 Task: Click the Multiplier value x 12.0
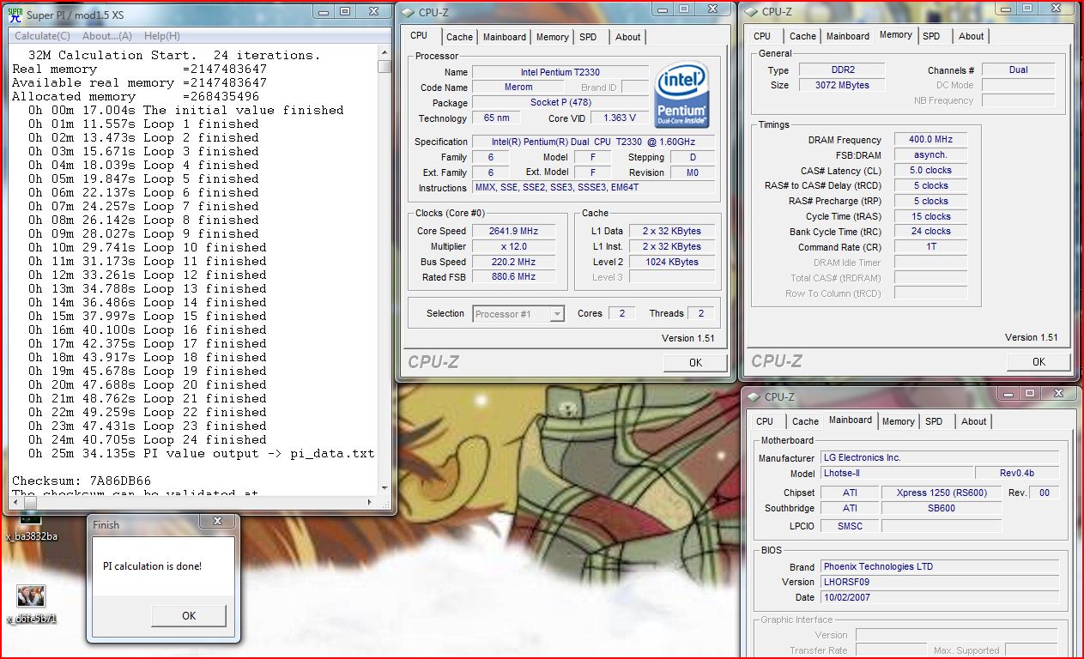[x=513, y=247]
